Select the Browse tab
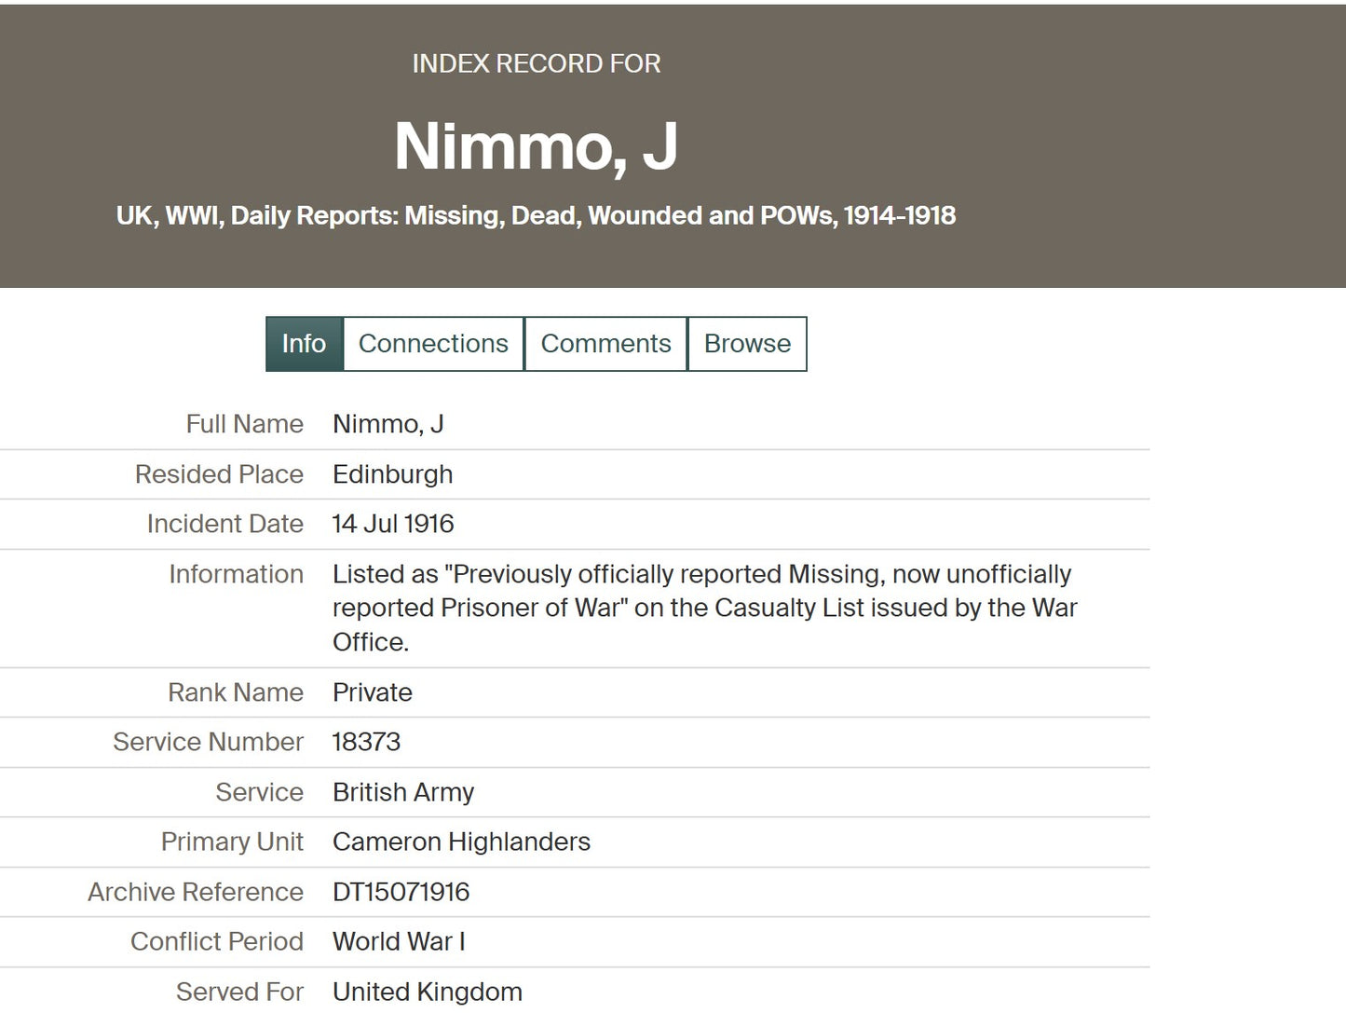The height and width of the screenshot is (1013, 1346). pos(746,343)
